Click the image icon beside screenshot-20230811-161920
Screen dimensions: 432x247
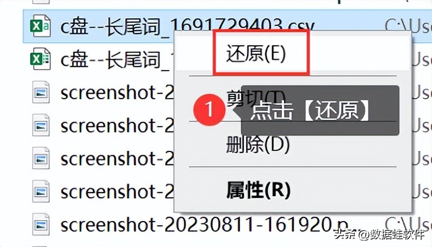click(x=41, y=224)
